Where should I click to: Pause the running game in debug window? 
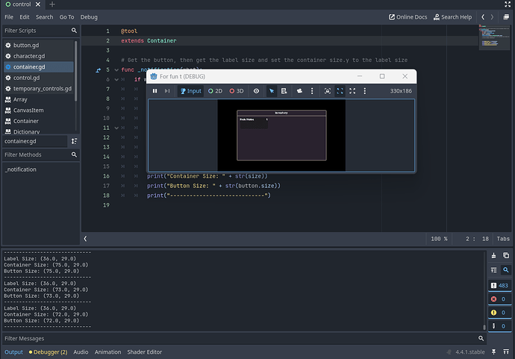pyautogui.click(x=155, y=91)
